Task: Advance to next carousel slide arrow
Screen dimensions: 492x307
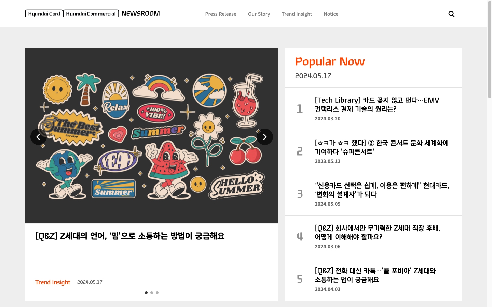Action: [265, 137]
